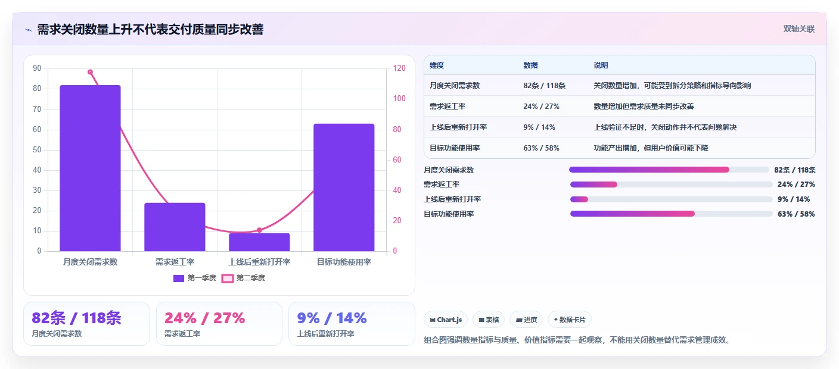Viewport: 839px width, 369px height.
Task: Open the 24% / 27% data card
Action: [219, 324]
